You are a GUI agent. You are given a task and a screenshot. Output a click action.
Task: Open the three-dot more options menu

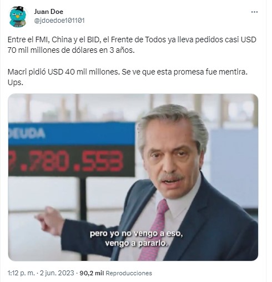254,12
